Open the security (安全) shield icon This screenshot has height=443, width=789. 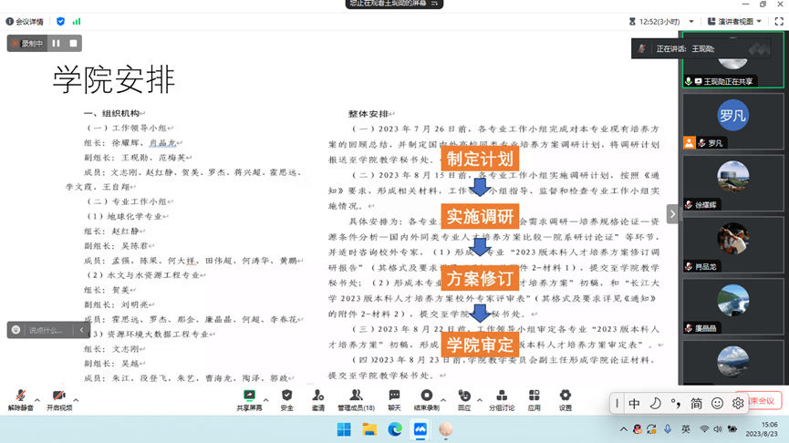click(x=286, y=397)
